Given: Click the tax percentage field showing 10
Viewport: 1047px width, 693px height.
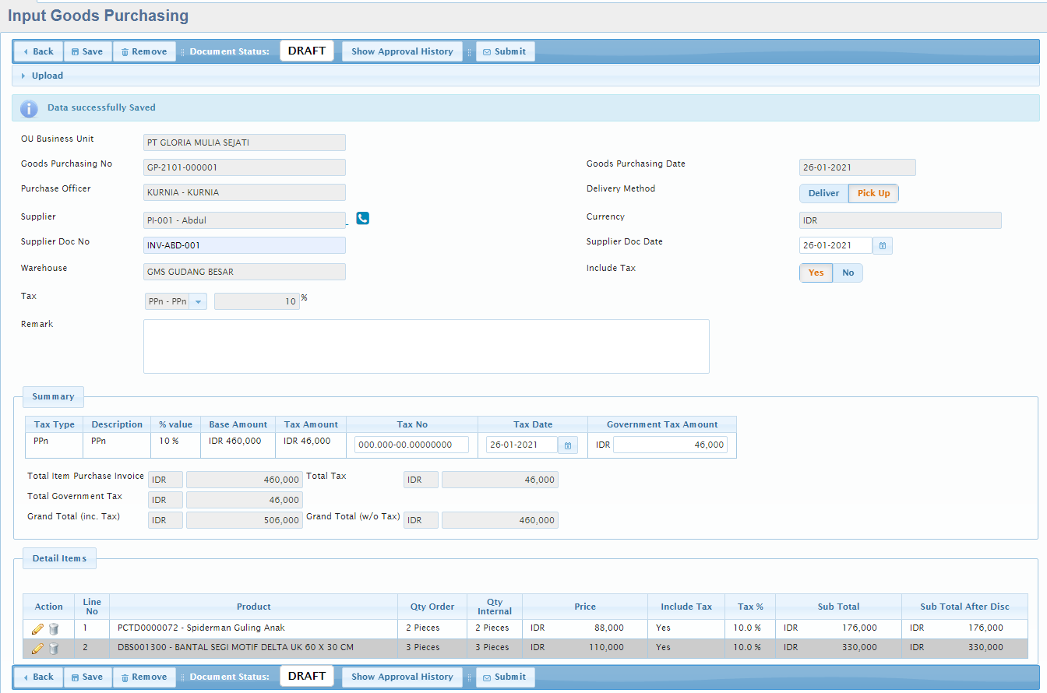Looking at the screenshot, I should pyautogui.click(x=257, y=301).
